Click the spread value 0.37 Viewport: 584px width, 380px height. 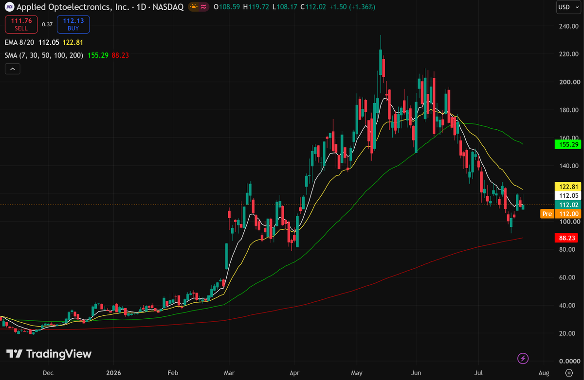pyautogui.click(x=47, y=24)
